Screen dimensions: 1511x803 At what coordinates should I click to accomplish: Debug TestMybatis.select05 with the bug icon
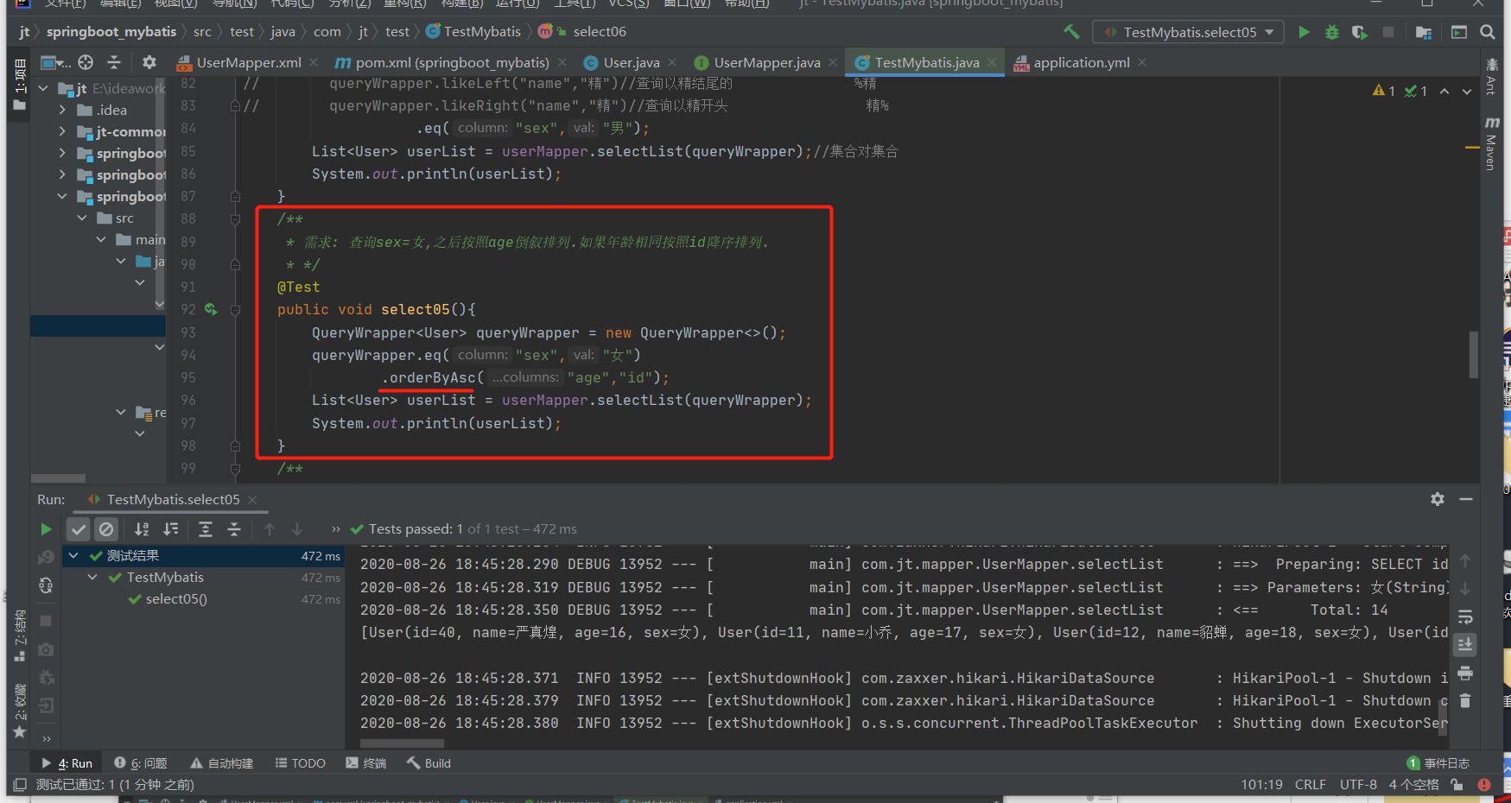click(1332, 32)
